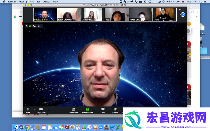Open the Chat panel
This screenshot has height=131, width=210.
point(103,111)
